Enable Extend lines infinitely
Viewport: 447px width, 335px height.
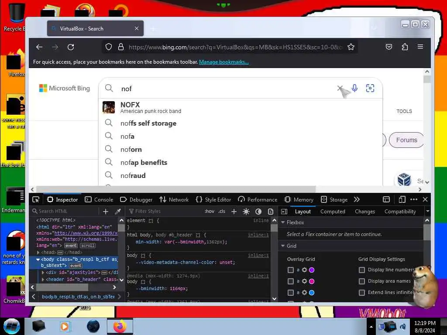pyautogui.click(x=362, y=293)
